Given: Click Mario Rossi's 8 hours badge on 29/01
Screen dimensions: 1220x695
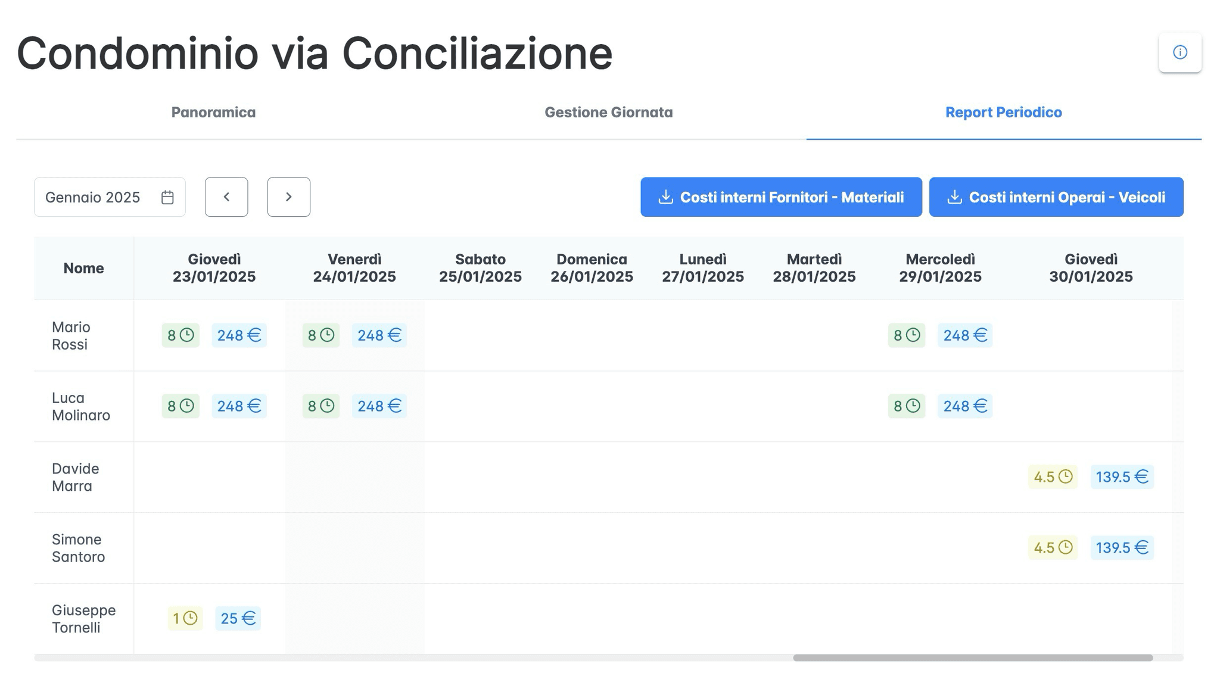Looking at the screenshot, I should pos(906,335).
